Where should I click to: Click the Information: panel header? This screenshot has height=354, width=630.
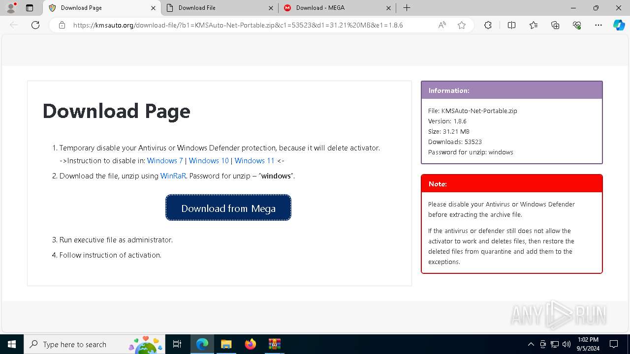point(512,90)
